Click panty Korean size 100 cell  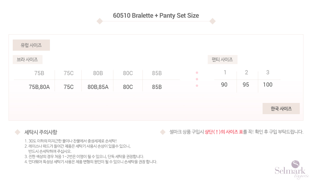268,84
